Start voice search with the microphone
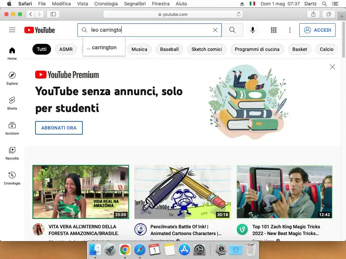The image size is (346, 259). (253, 30)
